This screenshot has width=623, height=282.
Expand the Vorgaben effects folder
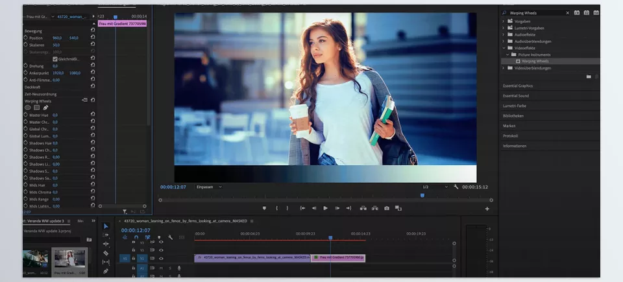(504, 21)
